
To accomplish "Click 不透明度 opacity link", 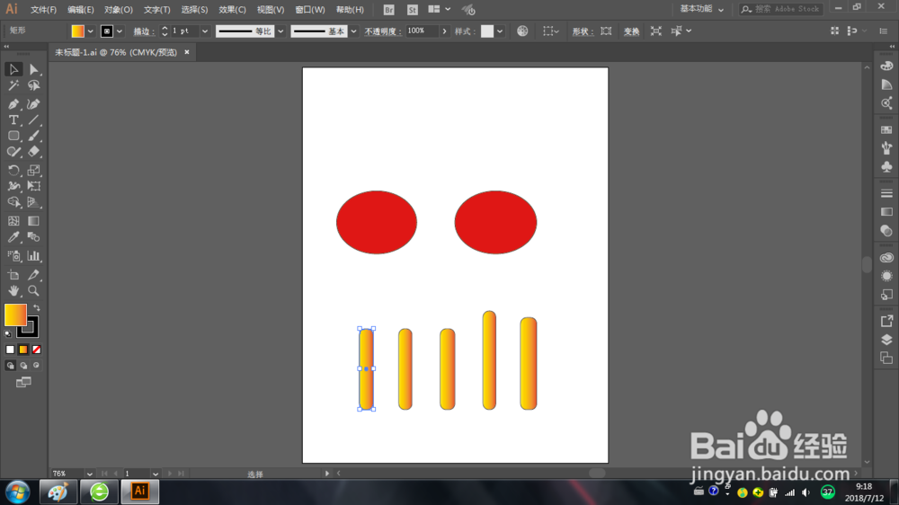I will 381,31.
